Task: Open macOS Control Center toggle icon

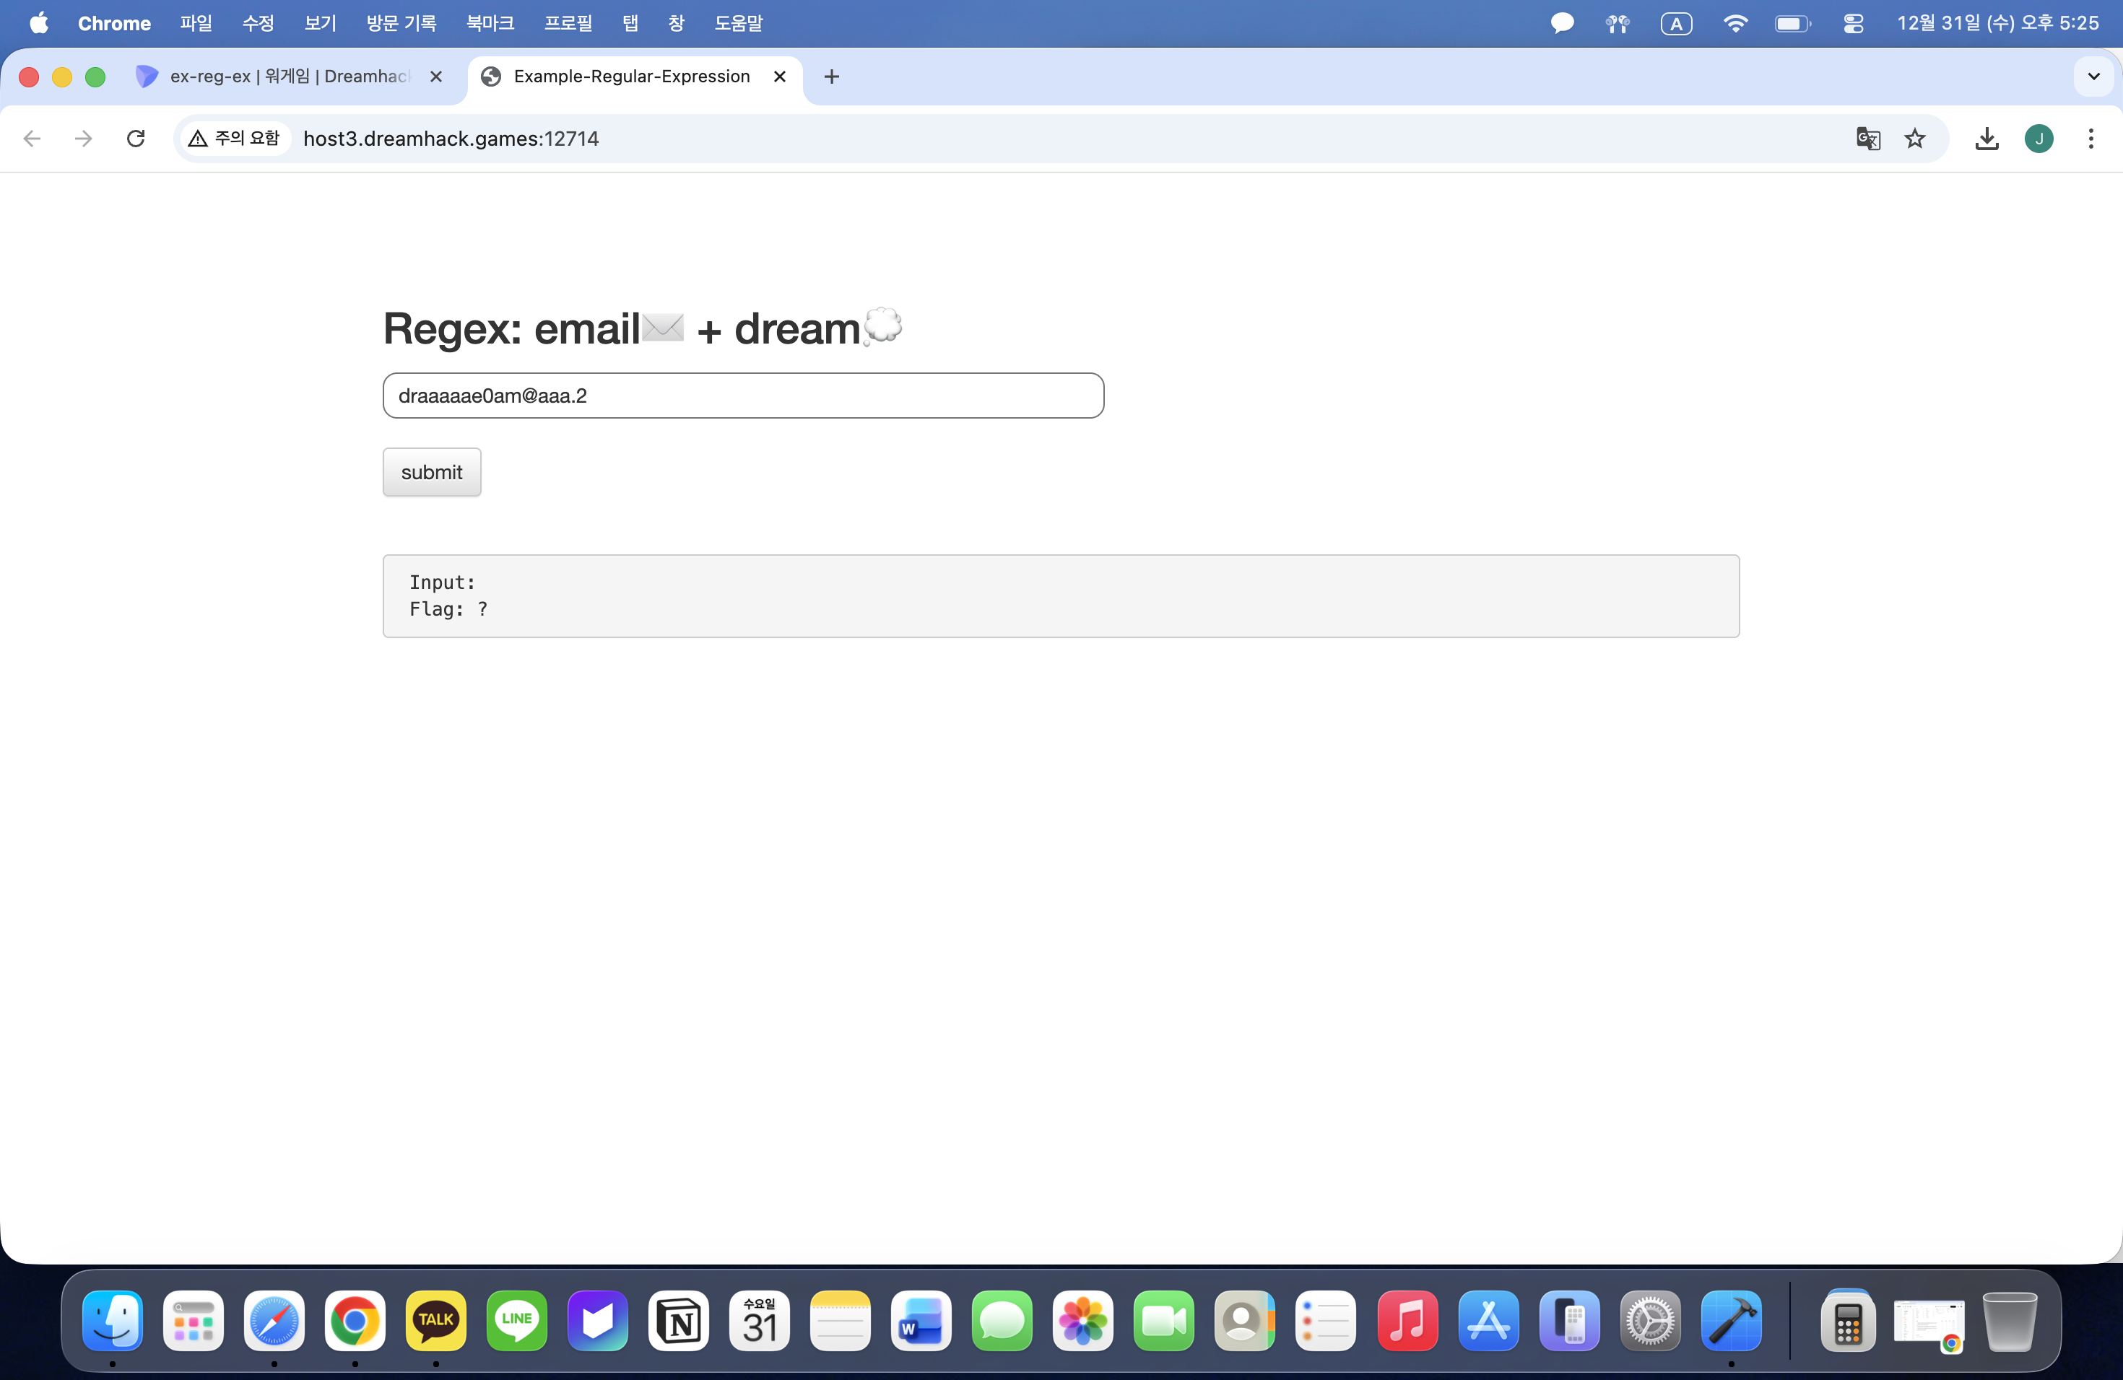Action: (1853, 23)
